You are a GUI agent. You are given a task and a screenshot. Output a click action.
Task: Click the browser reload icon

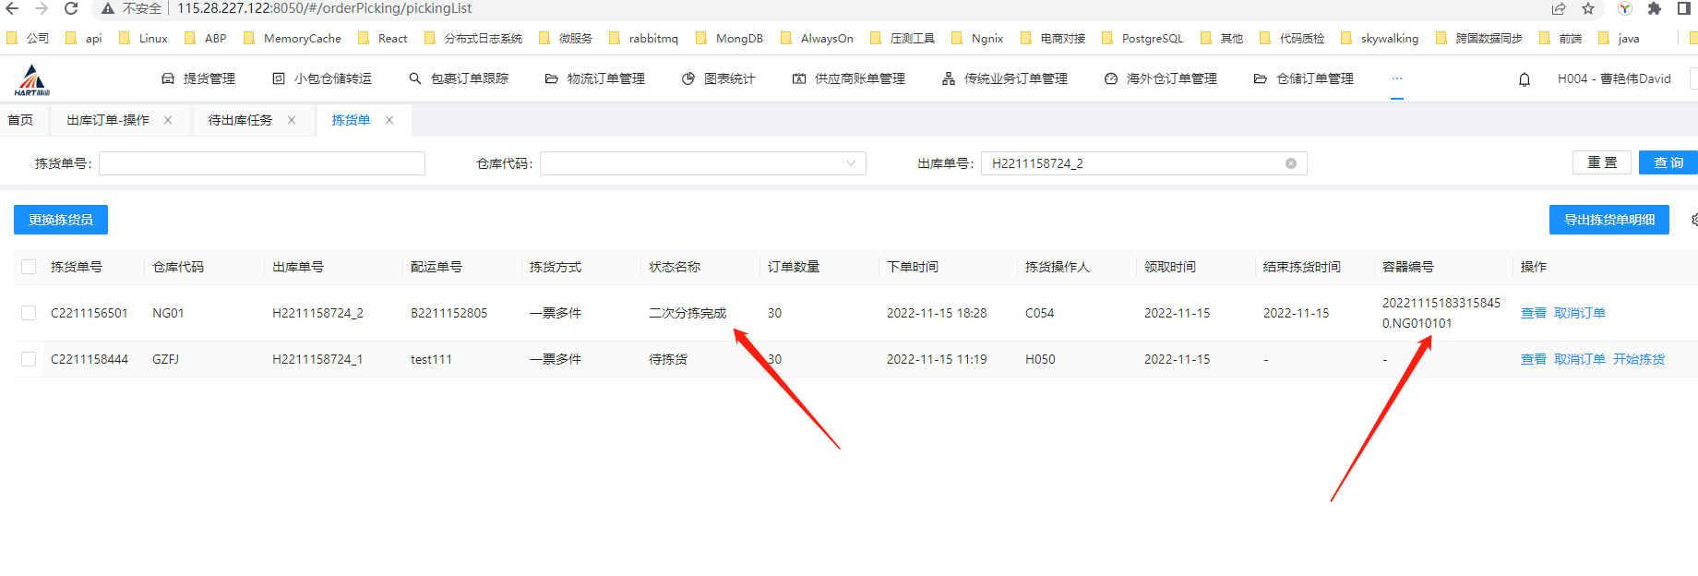(x=71, y=8)
